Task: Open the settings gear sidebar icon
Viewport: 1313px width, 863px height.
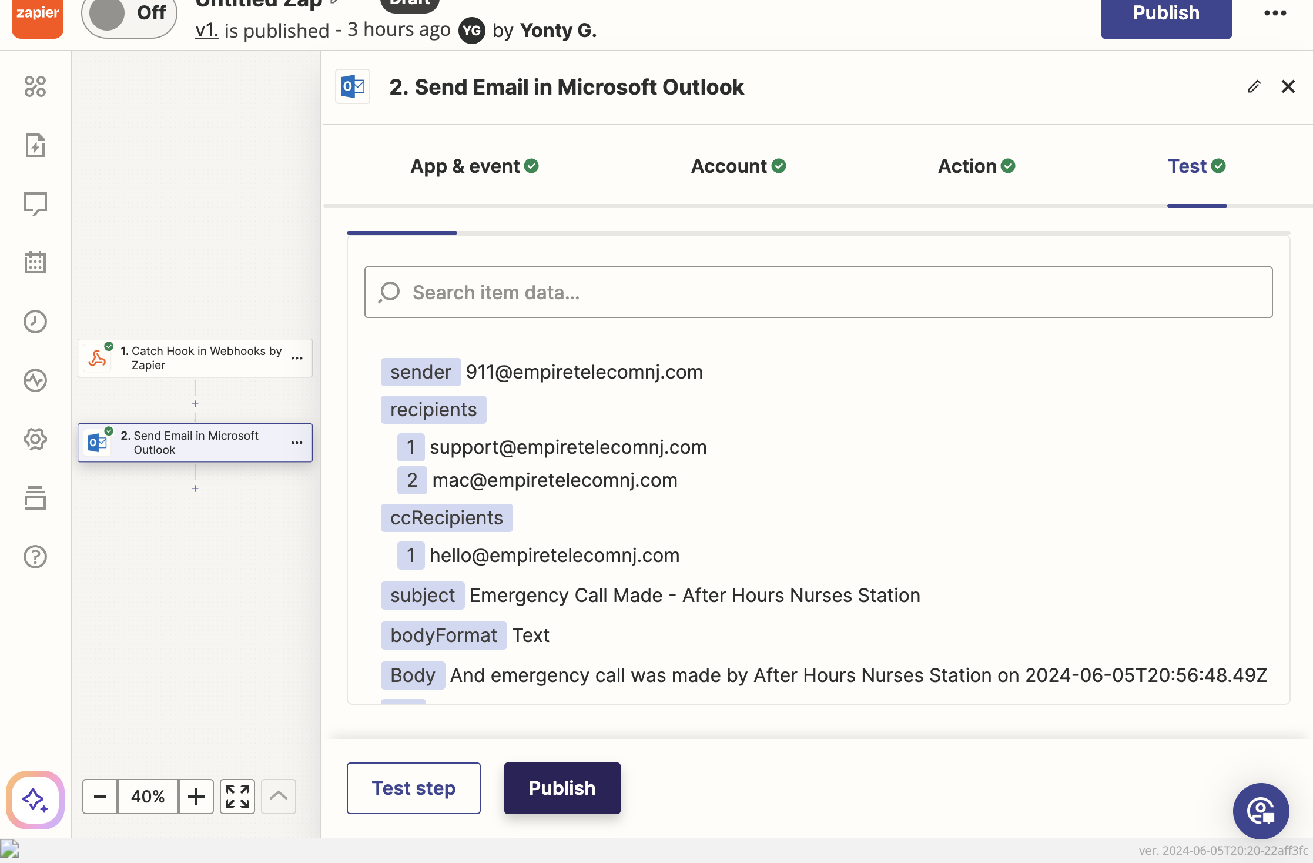Action: point(35,439)
